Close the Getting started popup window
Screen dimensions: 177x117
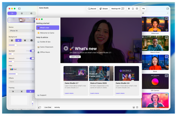37,19
